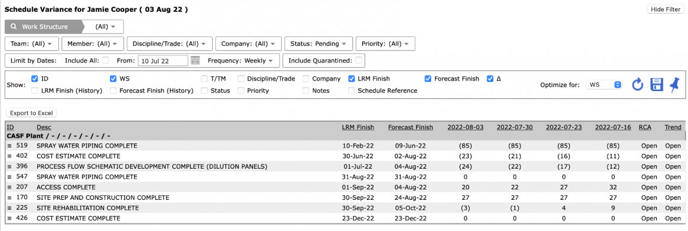Image resolution: width=688 pixels, height=231 pixels.
Task: Open row menu icon for ID 519
Action: pyautogui.click(x=9, y=146)
